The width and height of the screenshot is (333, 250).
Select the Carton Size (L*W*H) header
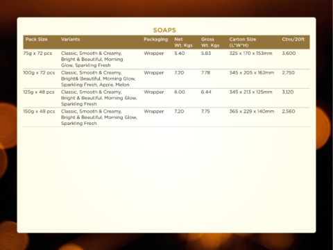pos(243,42)
